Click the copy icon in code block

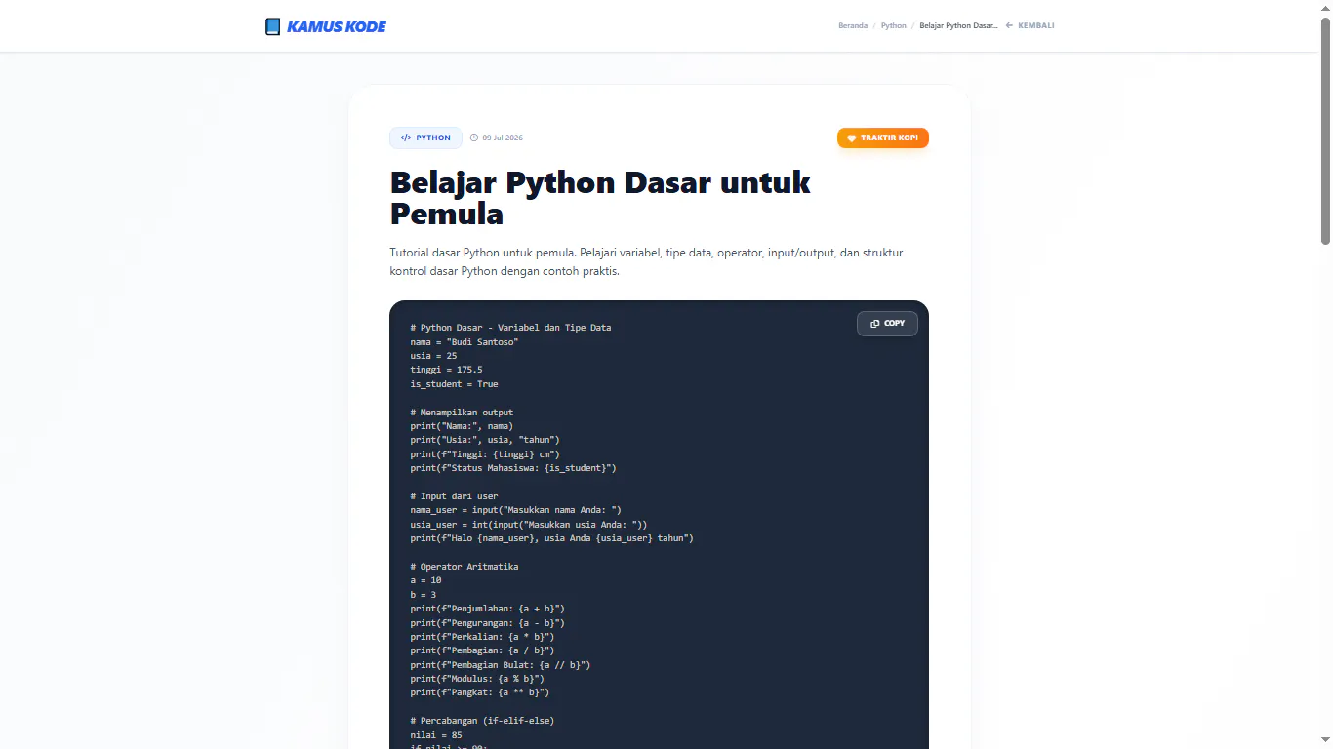[x=875, y=323]
